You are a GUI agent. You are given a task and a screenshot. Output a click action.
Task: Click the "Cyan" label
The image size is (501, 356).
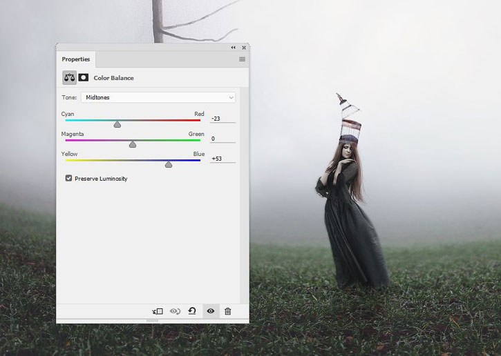click(68, 114)
